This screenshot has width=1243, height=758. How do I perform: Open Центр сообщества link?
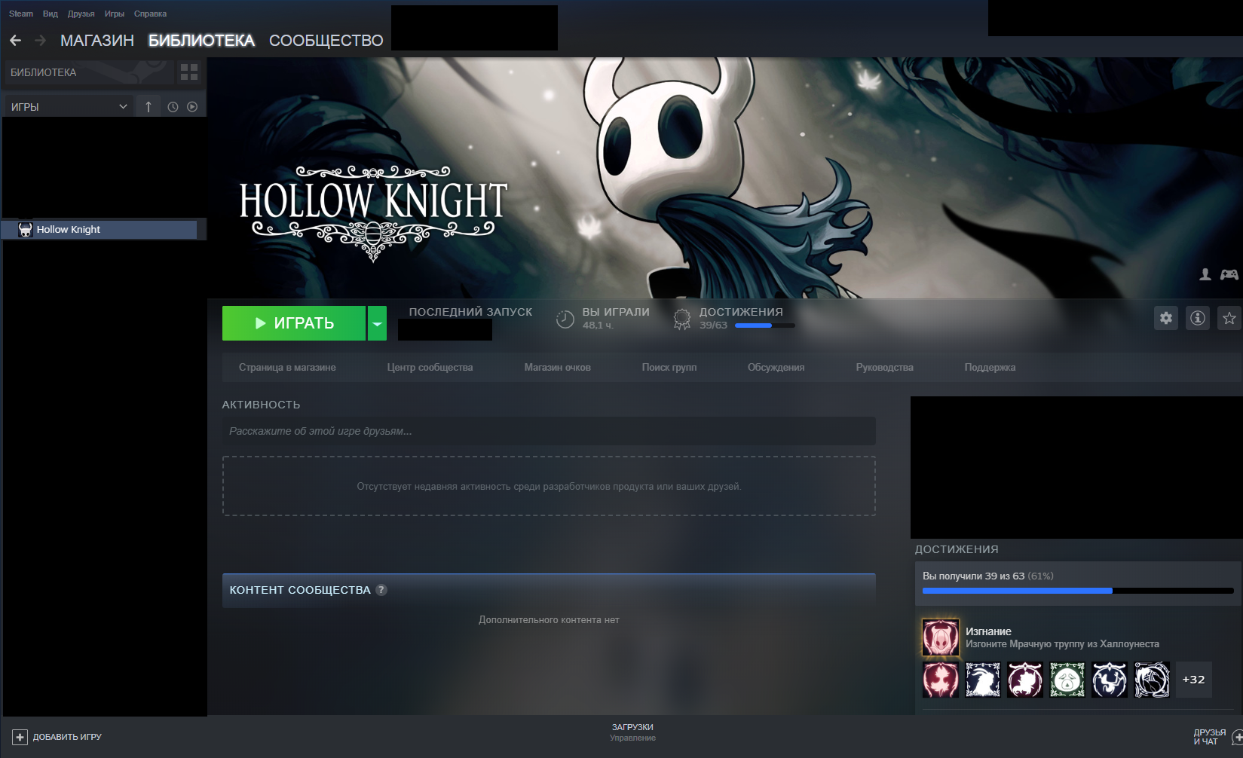click(430, 368)
